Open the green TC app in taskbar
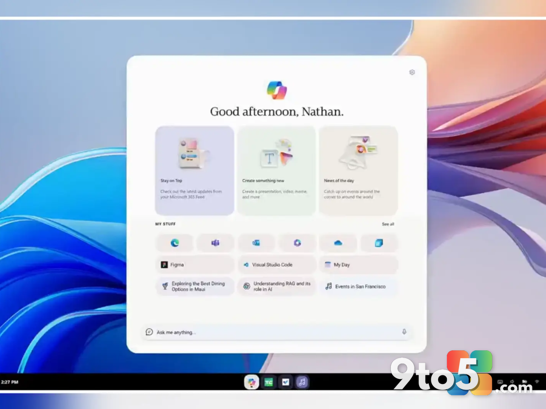The height and width of the screenshot is (409, 546). coord(268,382)
